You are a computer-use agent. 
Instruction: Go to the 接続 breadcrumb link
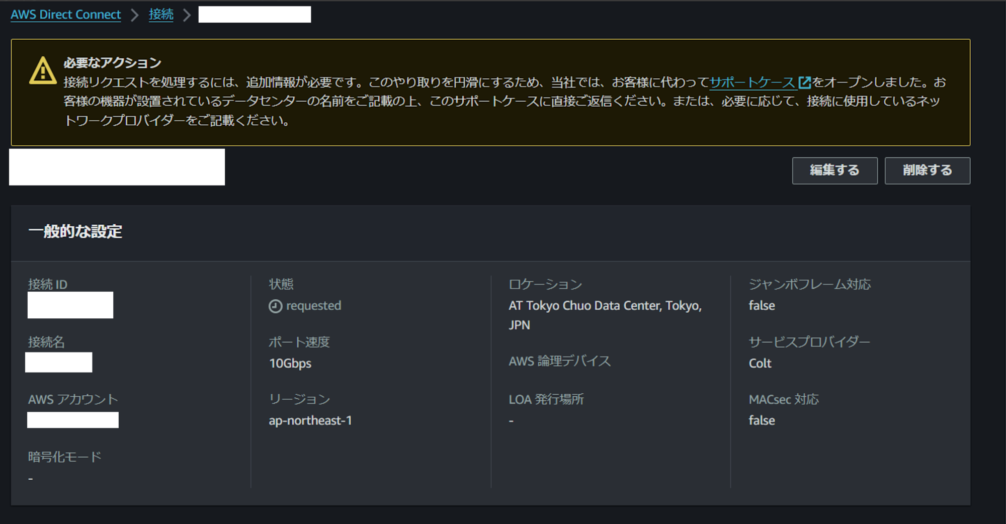tap(161, 15)
